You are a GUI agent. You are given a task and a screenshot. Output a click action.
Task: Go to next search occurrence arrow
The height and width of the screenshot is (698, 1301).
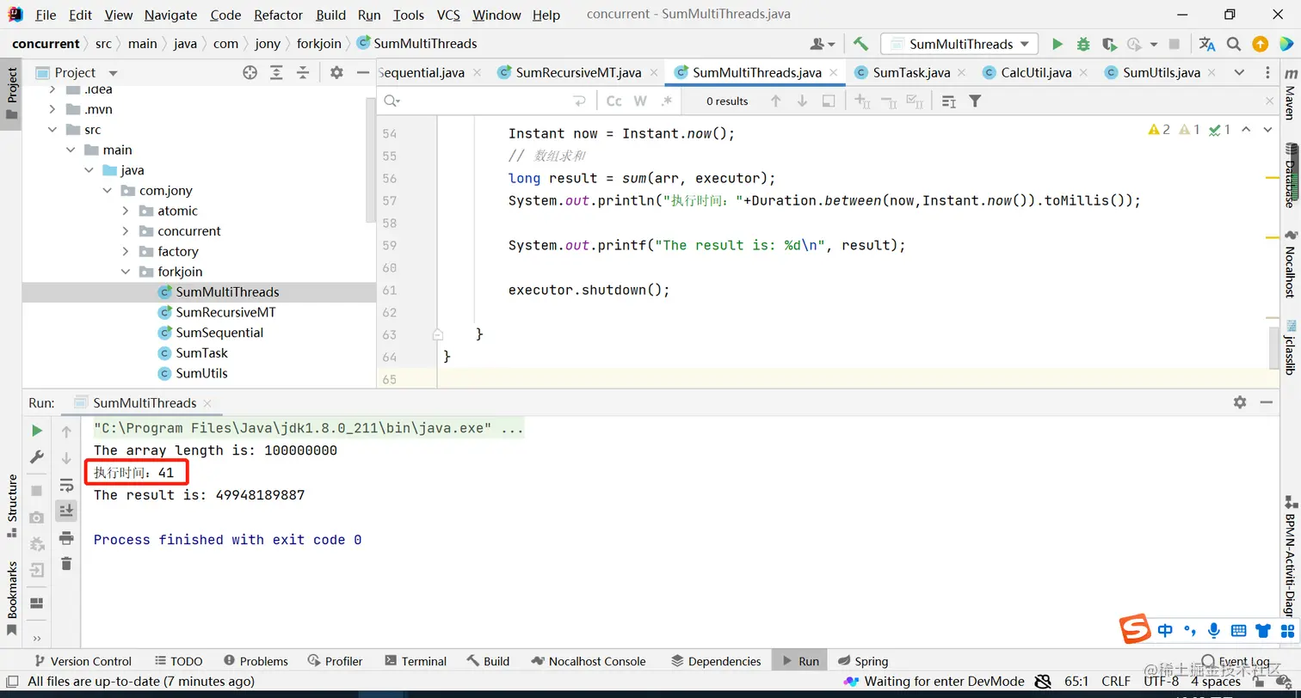coord(802,101)
